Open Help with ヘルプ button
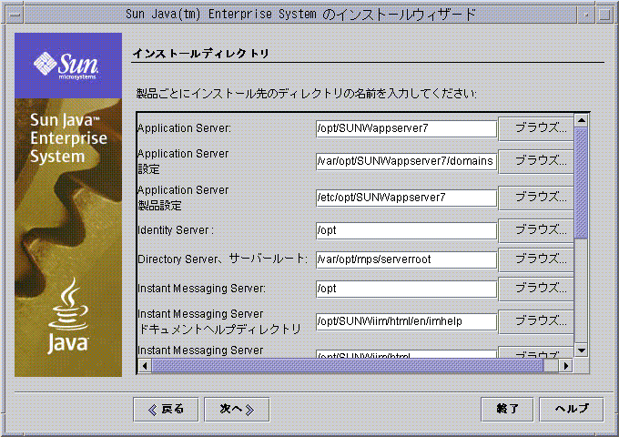619x437 pixels. point(572,410)
